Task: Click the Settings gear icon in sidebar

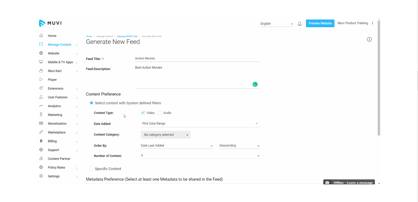Action: click(41, 176)
